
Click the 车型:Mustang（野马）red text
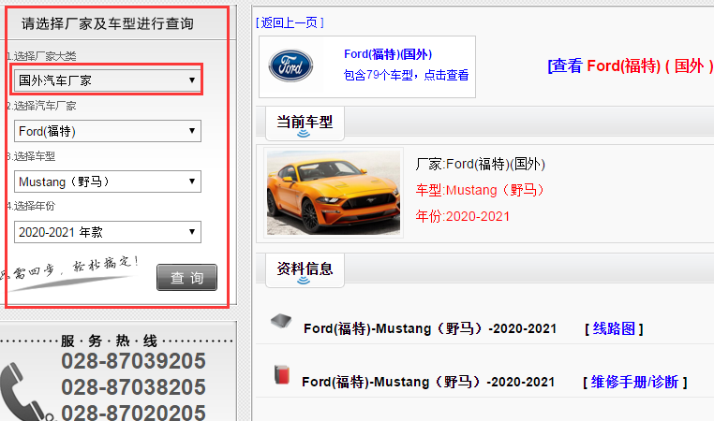pyautogui.click(x=481, y=190)
